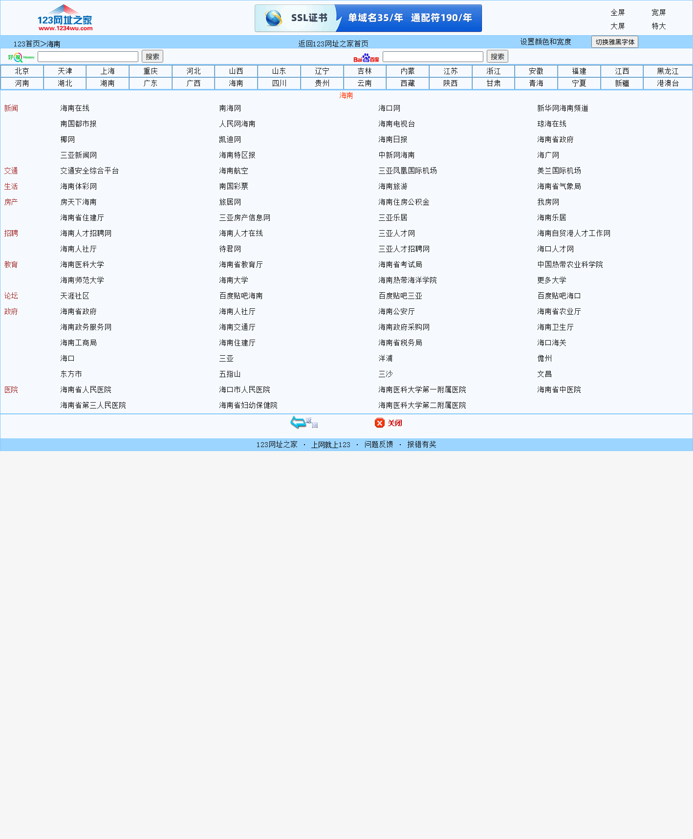Open the 海南在线 link
Viewport: 693px width, 839px height.
[x=75, y=108]
